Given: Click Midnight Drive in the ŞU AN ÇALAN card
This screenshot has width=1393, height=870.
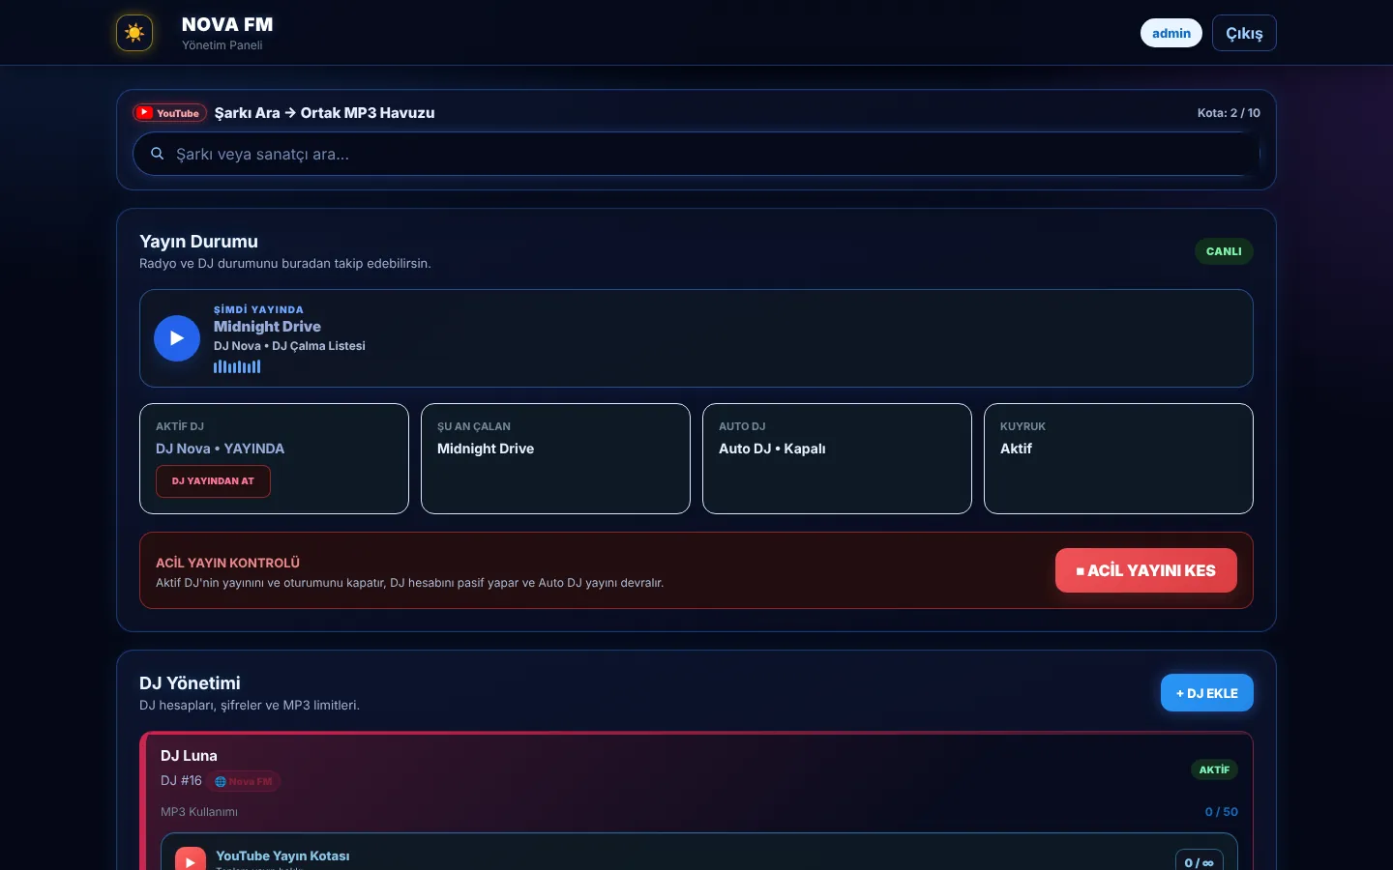Looking at the screenshot, I should [486, 449].
